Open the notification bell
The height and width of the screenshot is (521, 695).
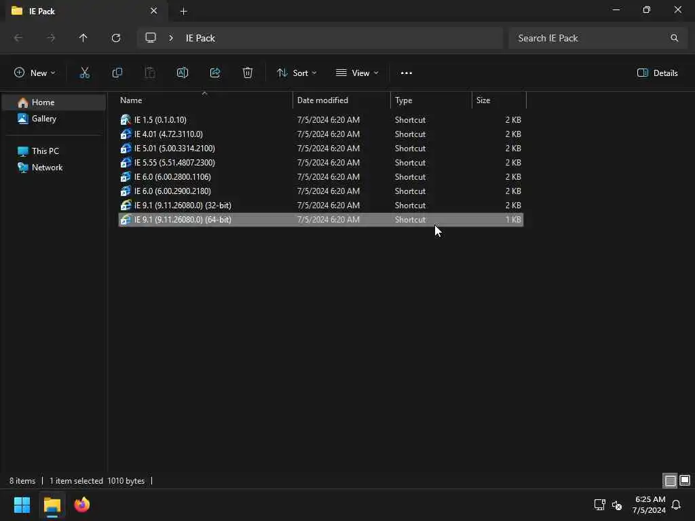(x=676, y=505)
